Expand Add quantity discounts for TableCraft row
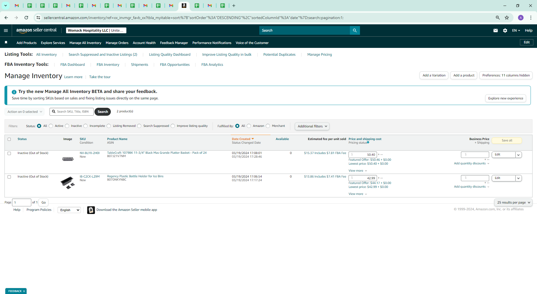The width and height of the screenshot is (537, 294). [472, 164]
